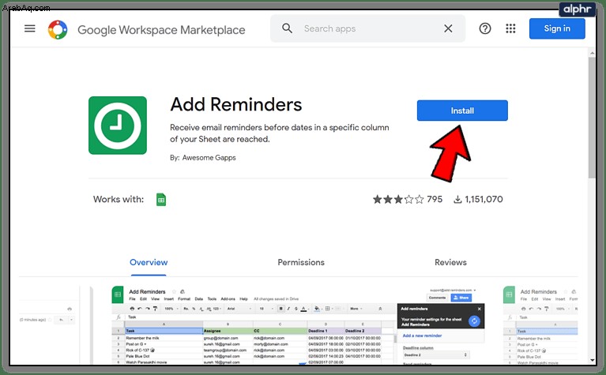Click the star rating count 795

(435, 199)
